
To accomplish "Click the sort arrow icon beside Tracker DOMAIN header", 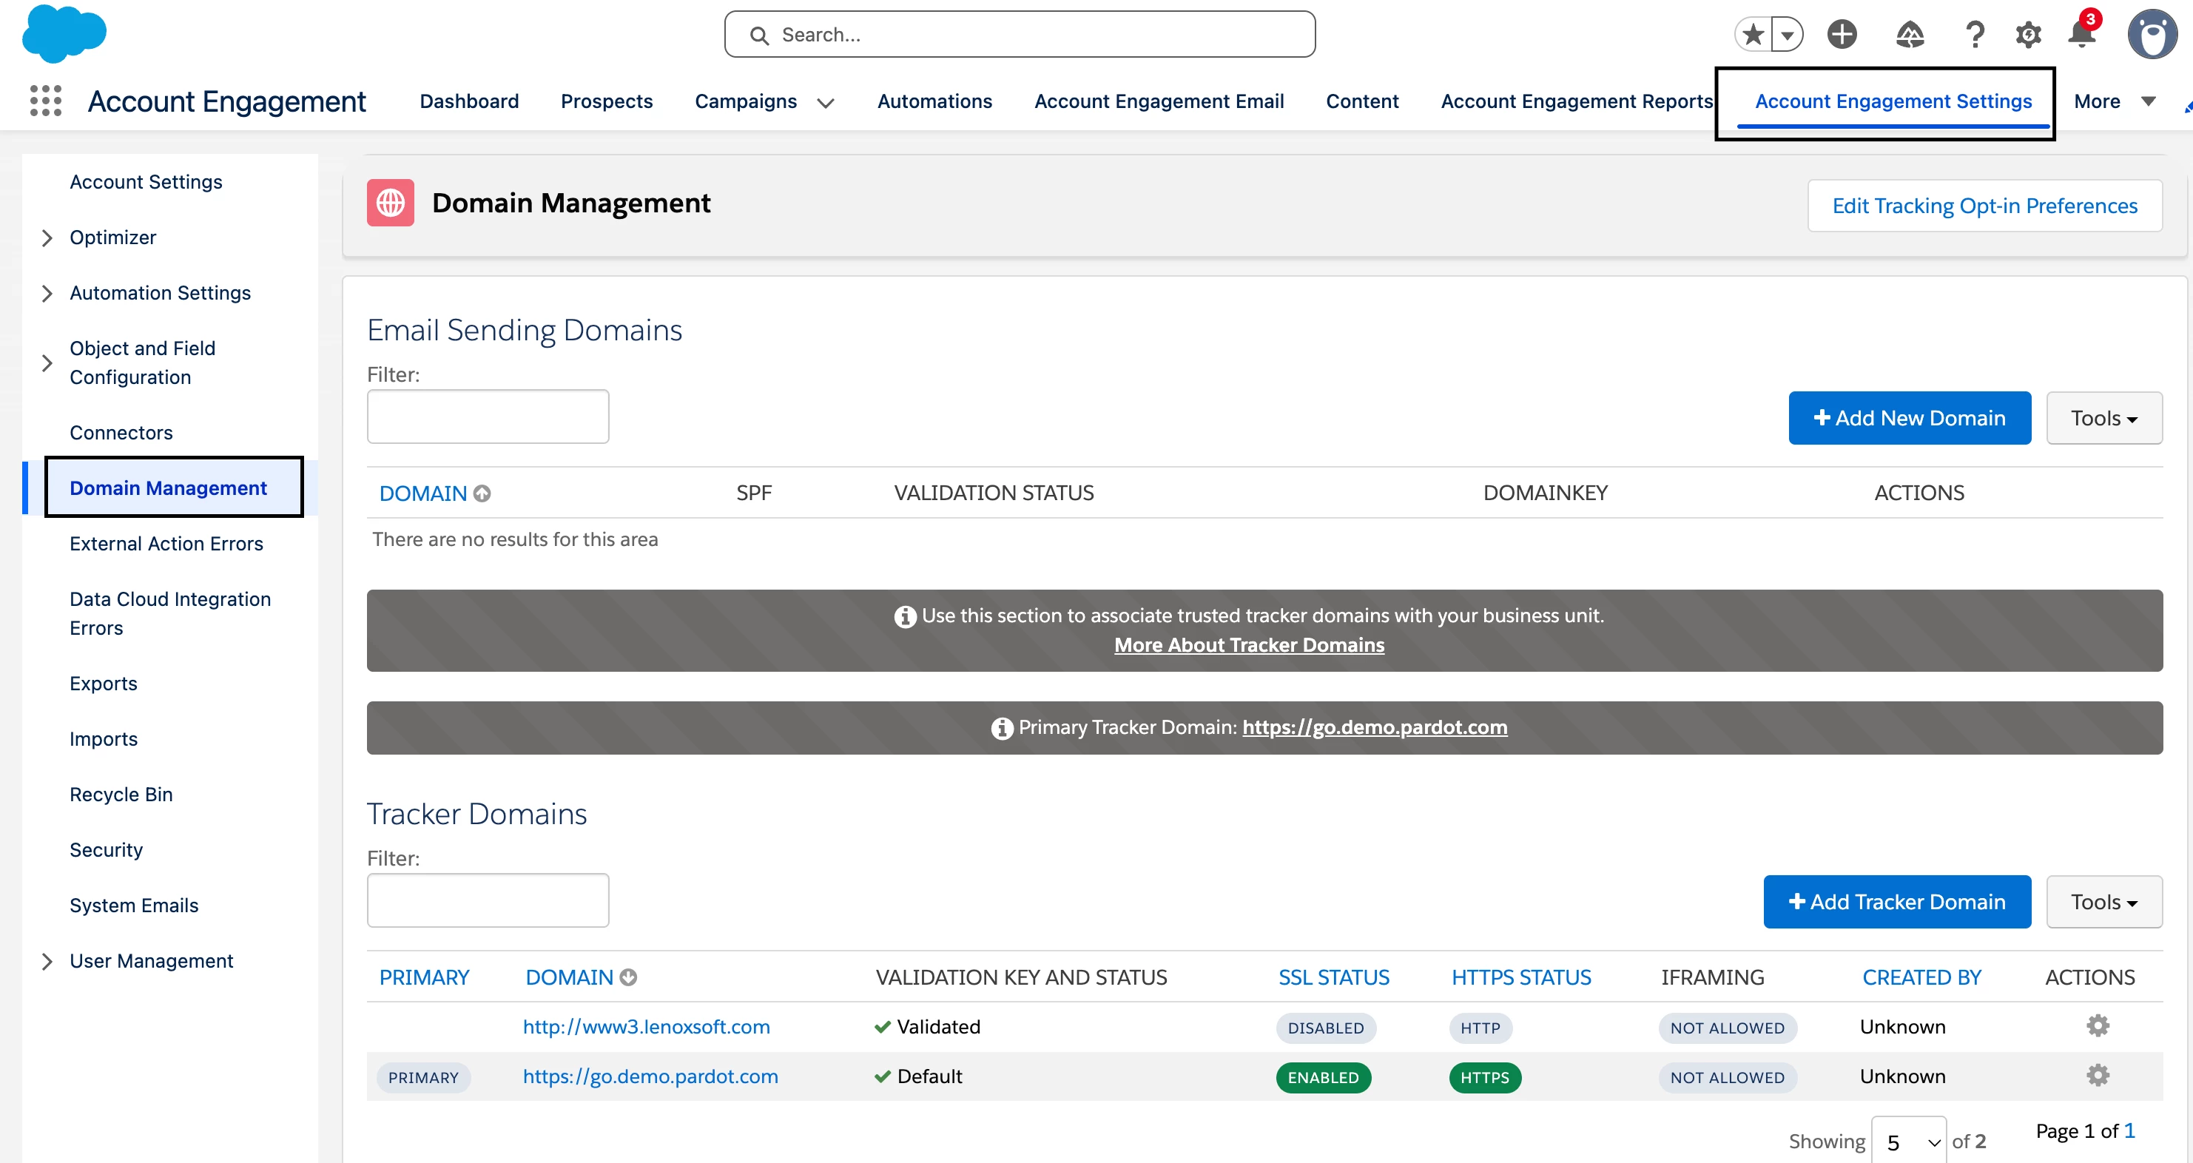I will click(x=628, y=977).
